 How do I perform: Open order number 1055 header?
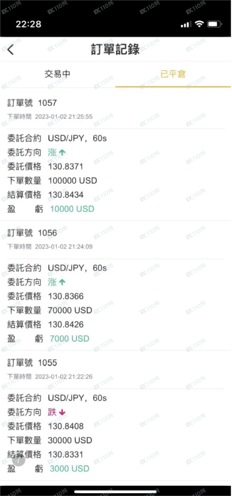[x=32, y=363]
